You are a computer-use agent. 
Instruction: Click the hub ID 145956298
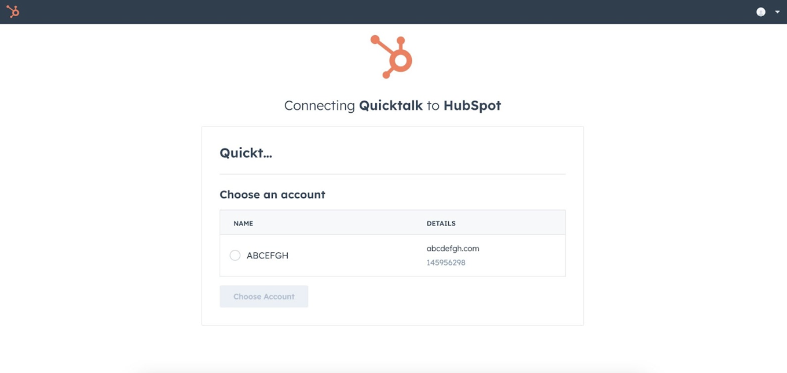(446, 263)
